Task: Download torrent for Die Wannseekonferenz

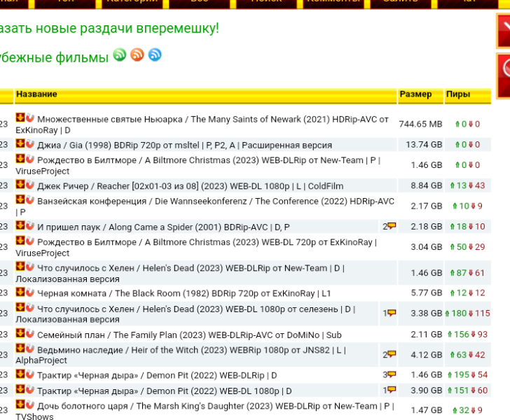Action: [x=20, y=199]
